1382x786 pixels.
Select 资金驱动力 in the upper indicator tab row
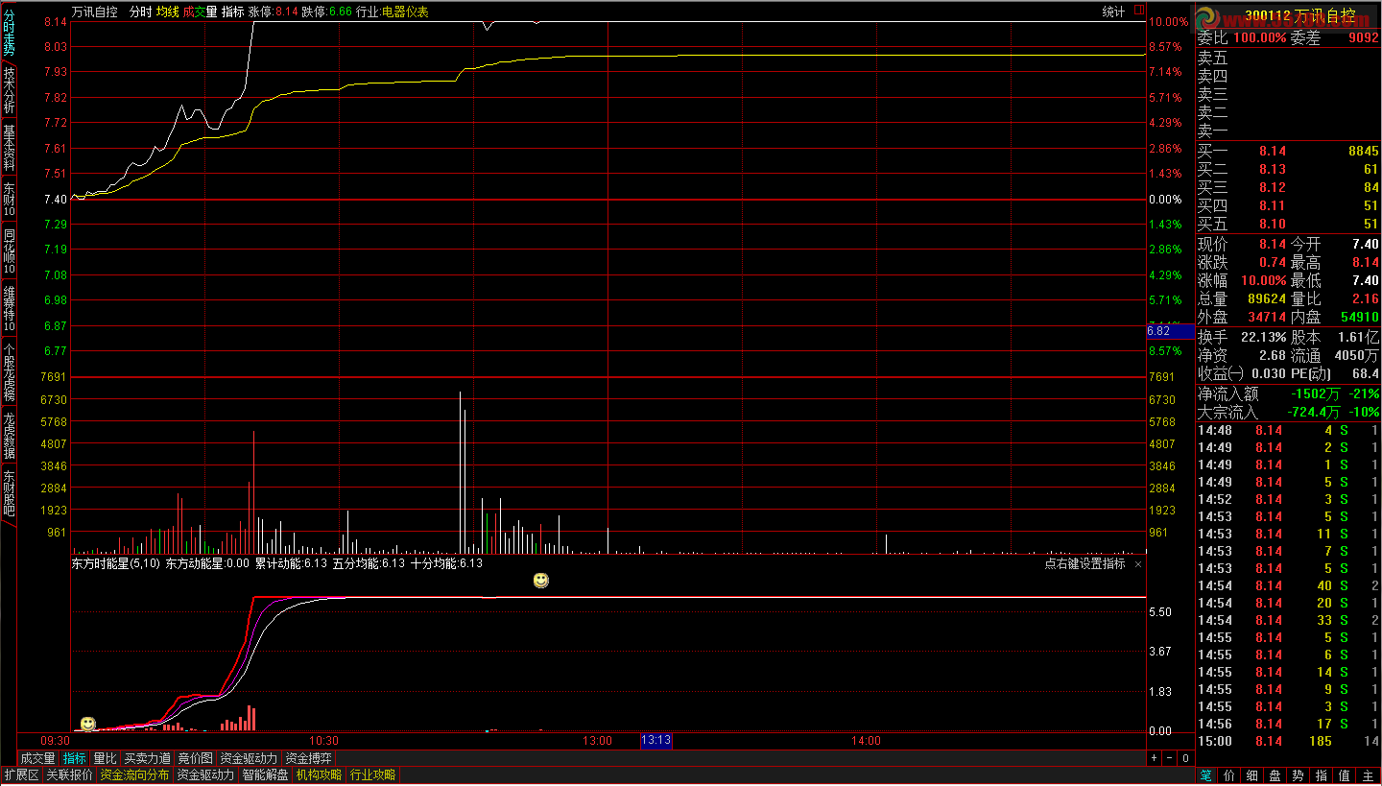coord(248,758)
